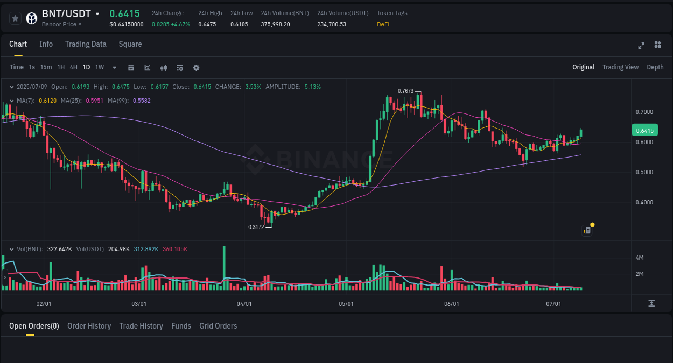This screenshot has width=673, height=363.
Task: Open the chart settings gear
Action: [x=196, y=67]
